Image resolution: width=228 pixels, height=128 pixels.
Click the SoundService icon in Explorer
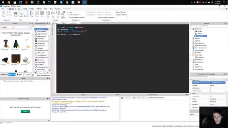(x=193, y=62)
